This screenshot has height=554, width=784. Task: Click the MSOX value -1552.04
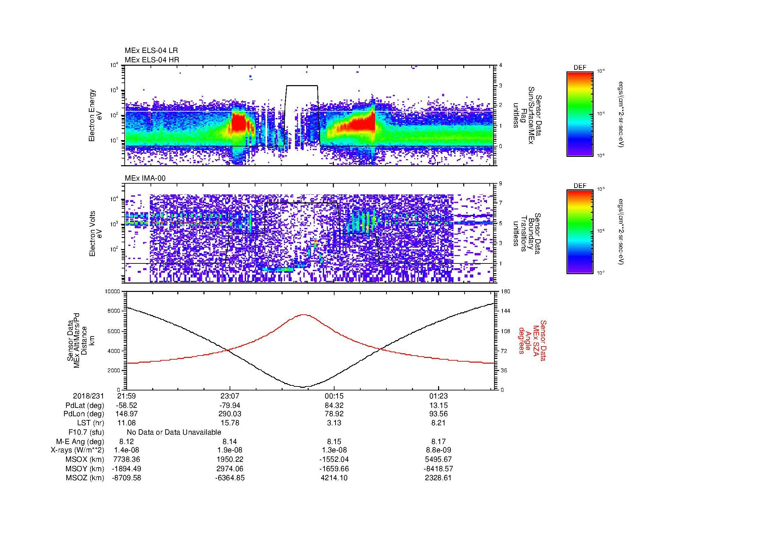click(334, 459)
